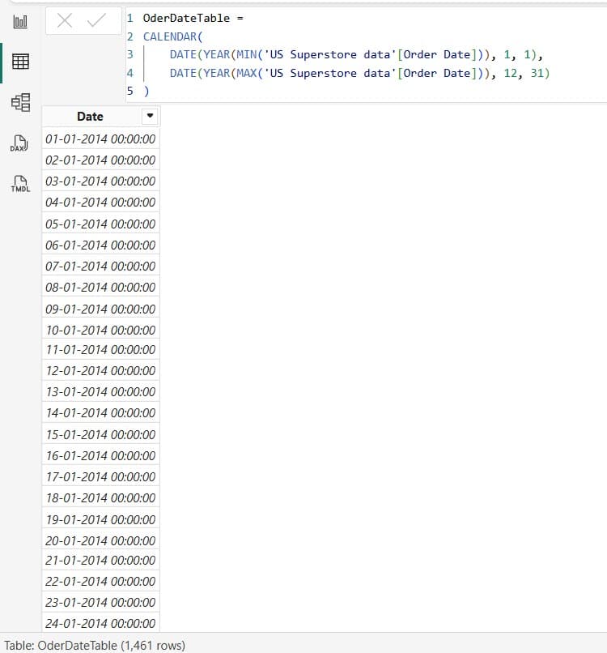Select cell 08-01-2014 00:00:00
This screenshot has height=653, width=607.
100,288
